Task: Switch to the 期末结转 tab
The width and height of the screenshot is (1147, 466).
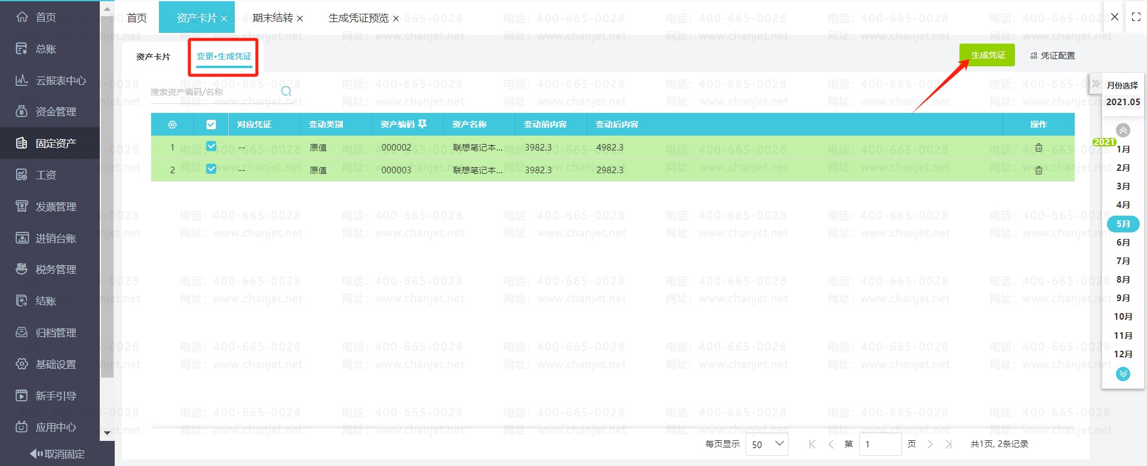Action: [272, 18]
